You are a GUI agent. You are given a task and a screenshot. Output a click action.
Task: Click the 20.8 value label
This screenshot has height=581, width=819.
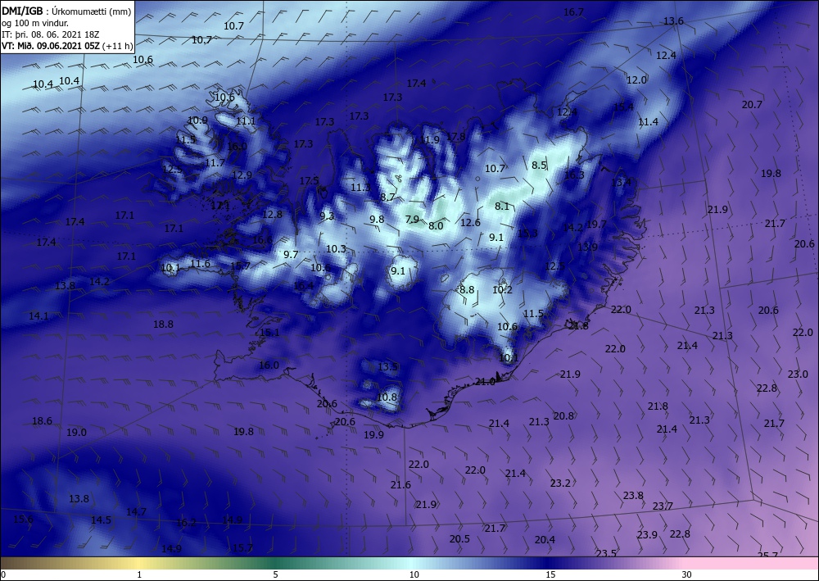coord(563,416)
